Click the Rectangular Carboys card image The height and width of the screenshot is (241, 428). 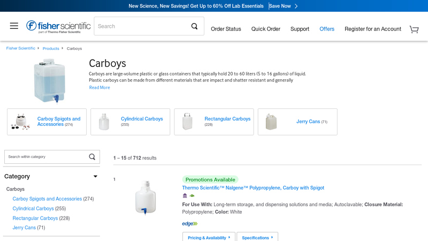click(x=187, y=122)
